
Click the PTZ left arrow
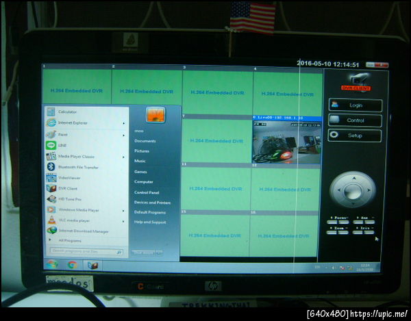(339, 190)
